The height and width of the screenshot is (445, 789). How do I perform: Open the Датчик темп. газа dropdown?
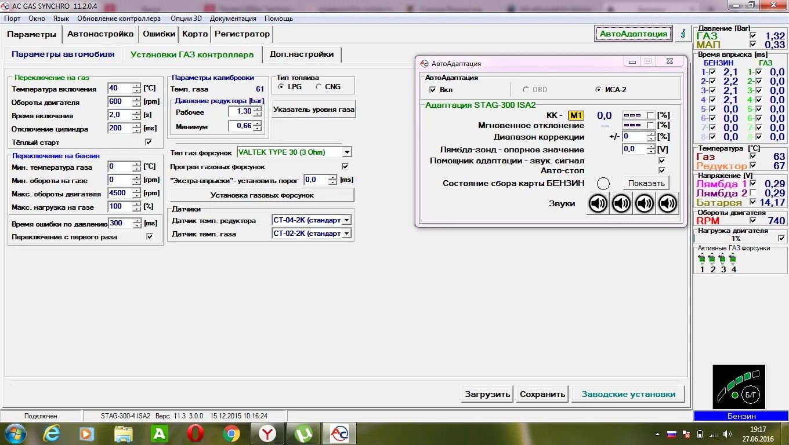tap(346, 234)
